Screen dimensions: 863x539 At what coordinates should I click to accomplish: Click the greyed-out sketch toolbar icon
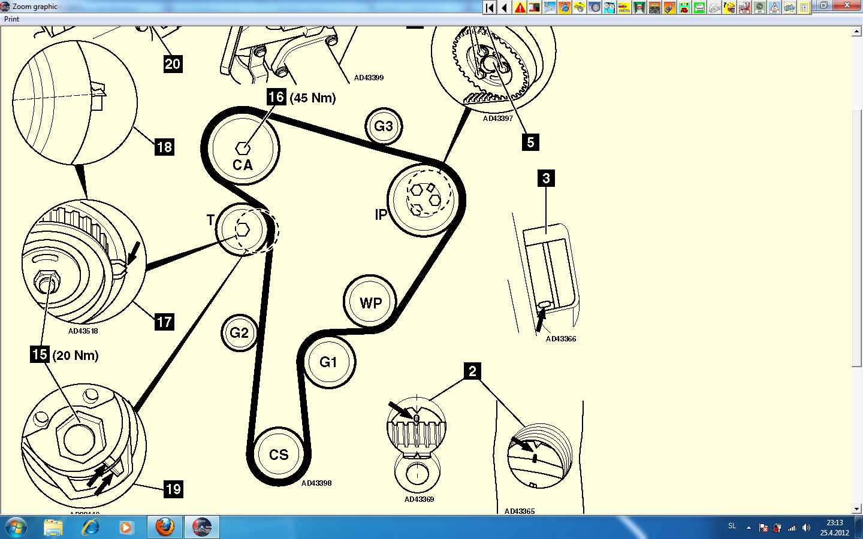714,8
